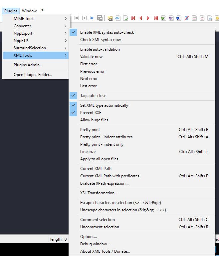Click the document with magnifier toolbar icon
The width and height of the screenshot is (219, 256).
[x=210, y=18]
